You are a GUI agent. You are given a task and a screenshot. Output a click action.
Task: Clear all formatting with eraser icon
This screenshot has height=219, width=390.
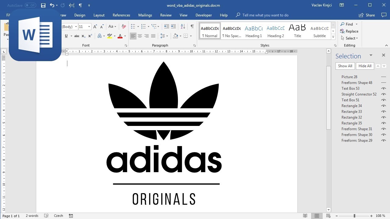coord(124,27)
